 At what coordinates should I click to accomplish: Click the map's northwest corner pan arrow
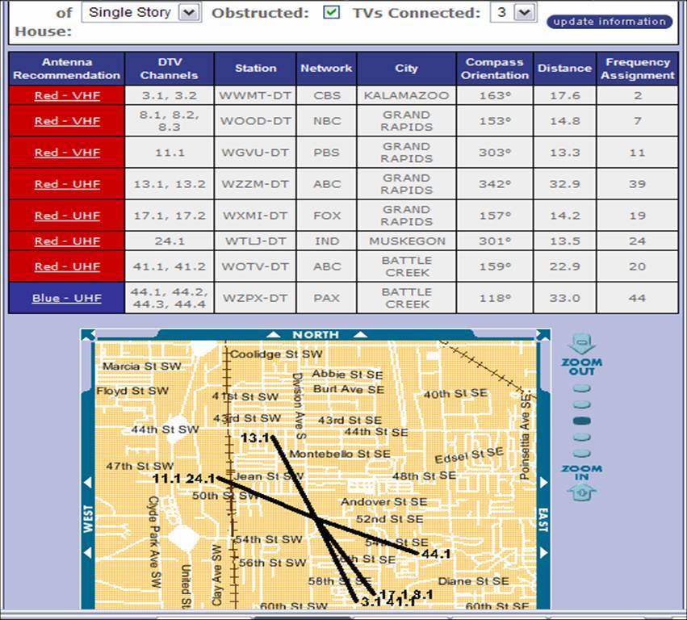88,335
